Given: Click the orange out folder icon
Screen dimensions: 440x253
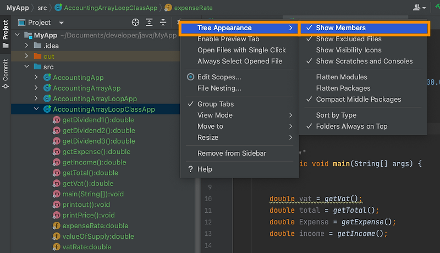Looking at the screenshot, I should (x=37, y=56).
